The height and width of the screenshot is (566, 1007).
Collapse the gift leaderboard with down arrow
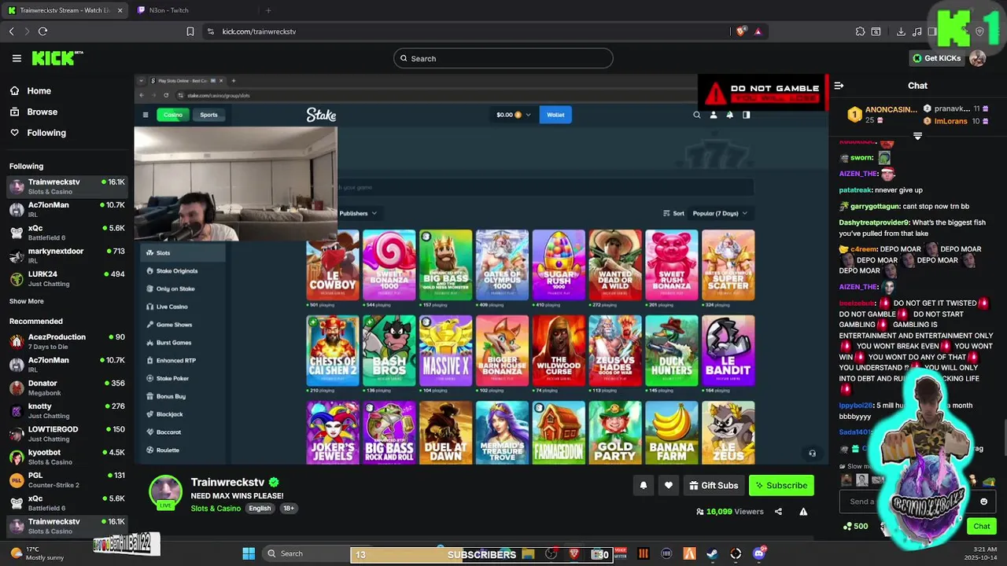pyautogui.click(x=917, y=136)
